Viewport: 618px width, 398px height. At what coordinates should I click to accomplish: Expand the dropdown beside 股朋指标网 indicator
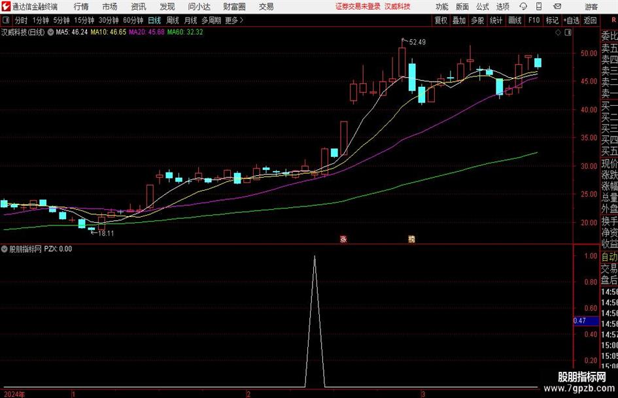[x=5, y=248]
